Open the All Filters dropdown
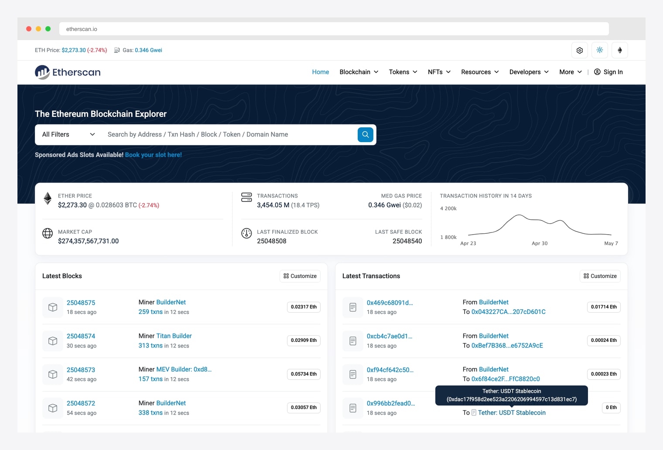The height and width of the screenshot is (450, 663). 68,134
